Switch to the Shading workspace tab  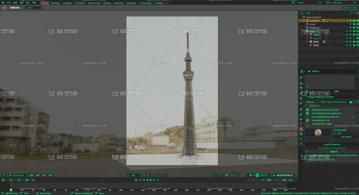pos(107,3)
